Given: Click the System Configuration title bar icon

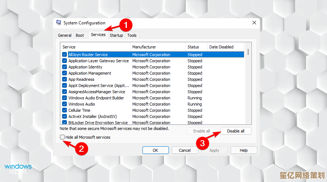Looking at the screenshot, I should (59, 23).
